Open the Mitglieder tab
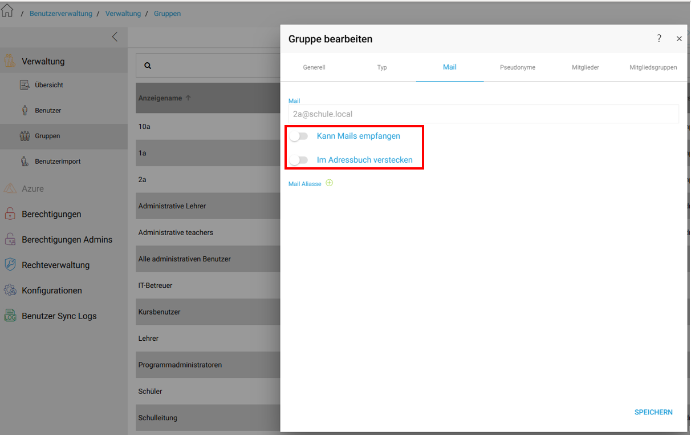This screenshot has height=435, width=691. tap(586, 67)
